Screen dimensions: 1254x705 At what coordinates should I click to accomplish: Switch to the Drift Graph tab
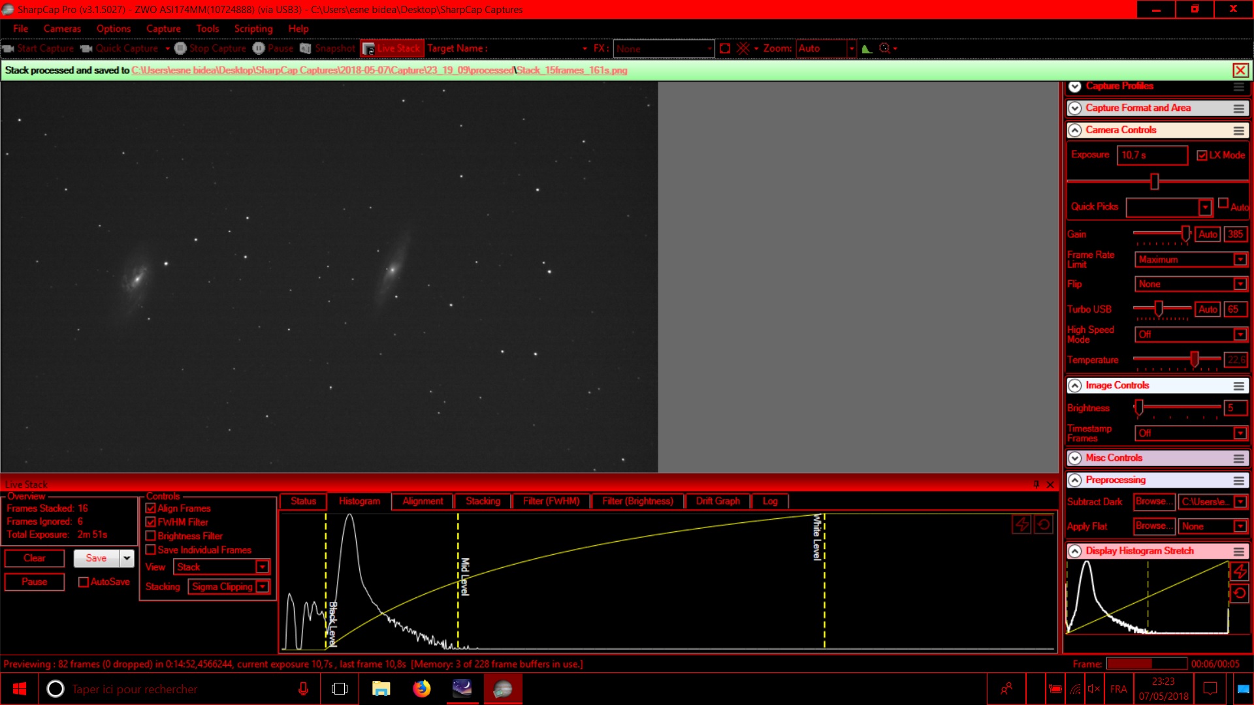(717, 501)
